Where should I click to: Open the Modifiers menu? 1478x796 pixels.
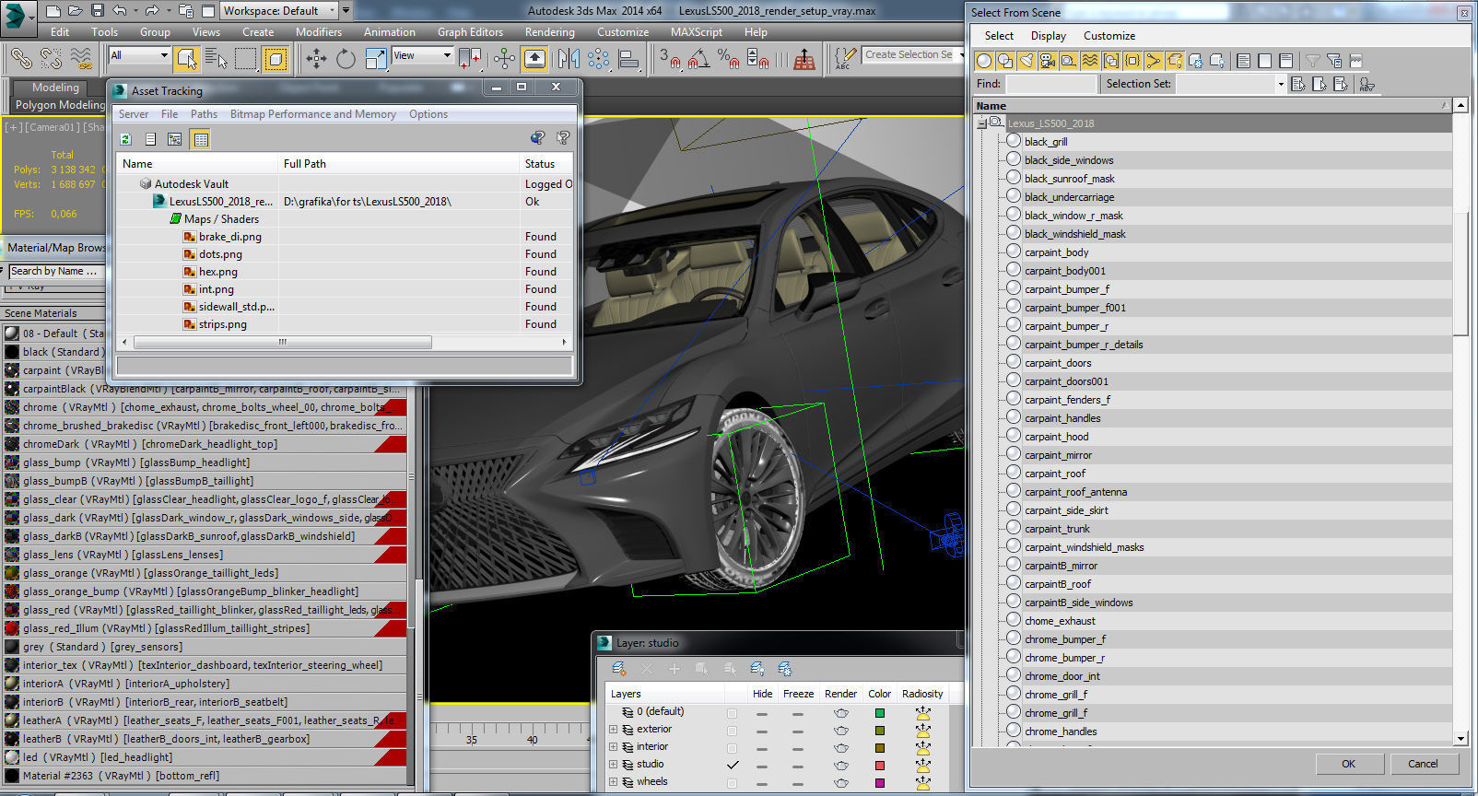pos(319,32)
